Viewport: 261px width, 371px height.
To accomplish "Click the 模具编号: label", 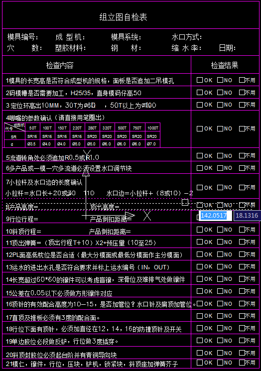I will point(22,37).
